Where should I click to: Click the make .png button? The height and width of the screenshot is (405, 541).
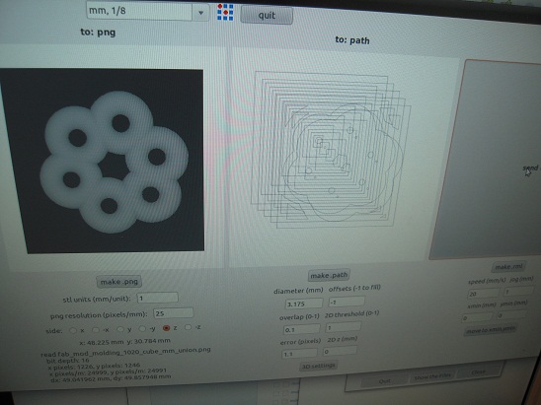click(119, 282)
